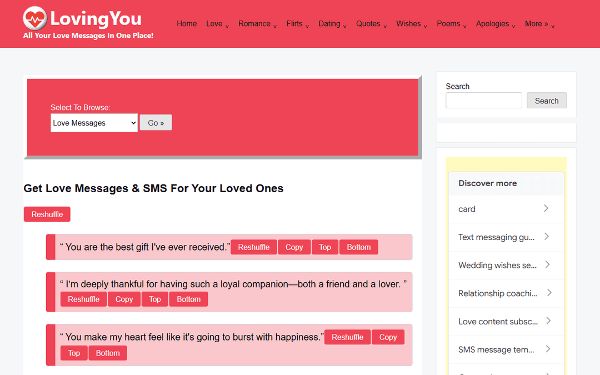600x375 pixels.
Task: Click the 'Select To Browse:' label
Action: click(81, 108)
